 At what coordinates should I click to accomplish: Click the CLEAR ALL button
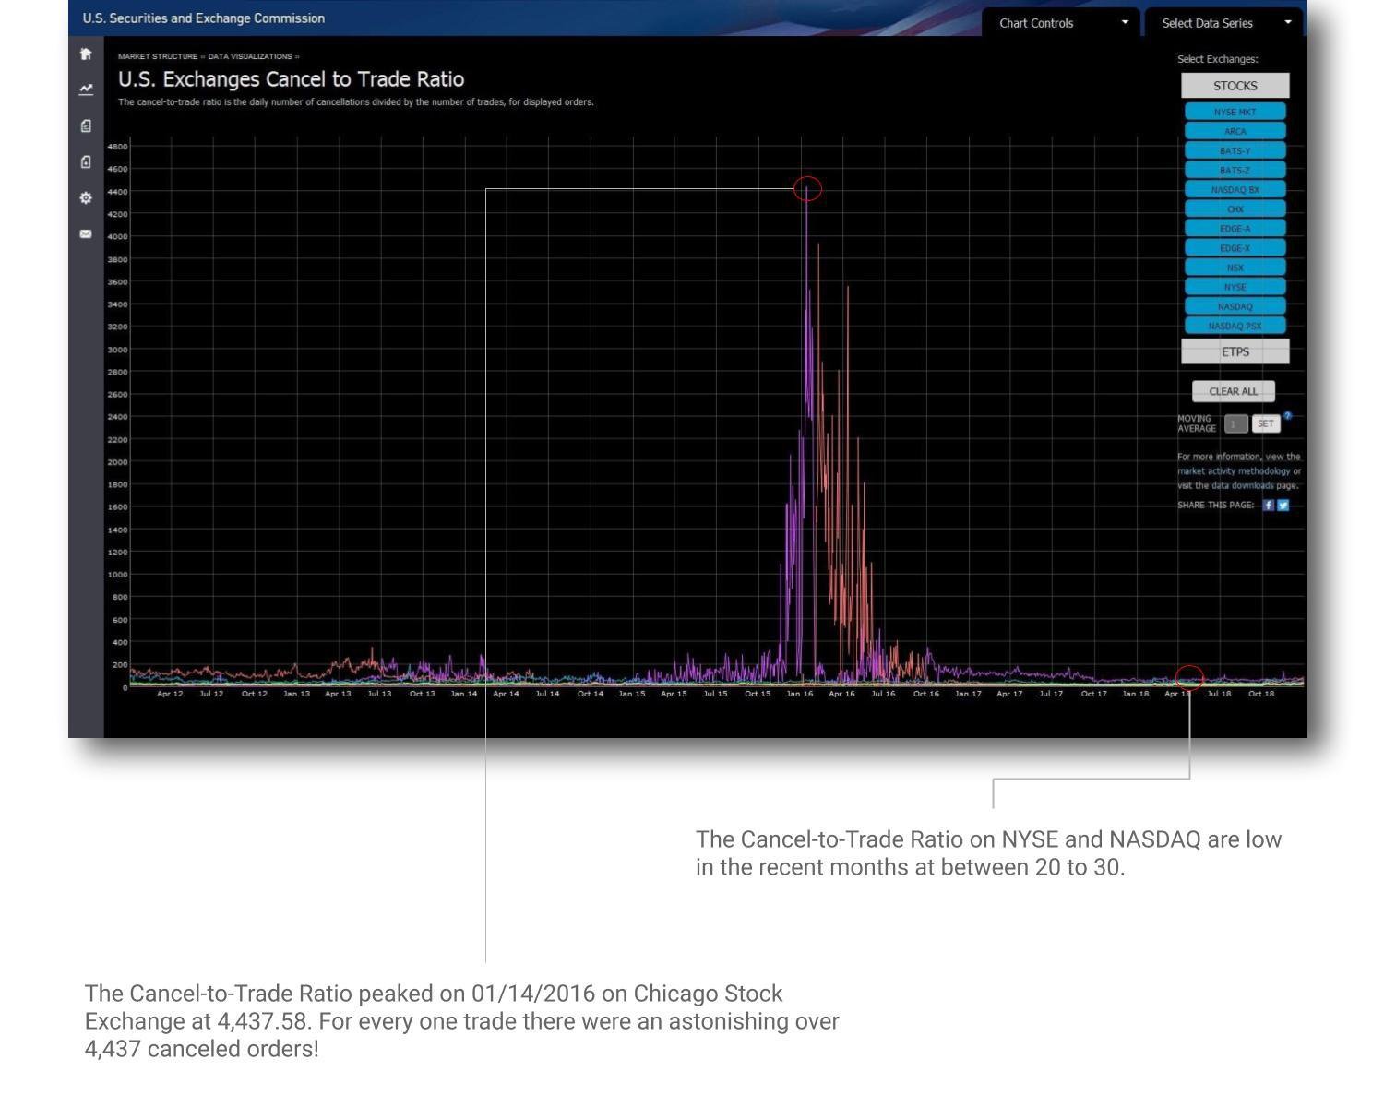(1233, 391)
